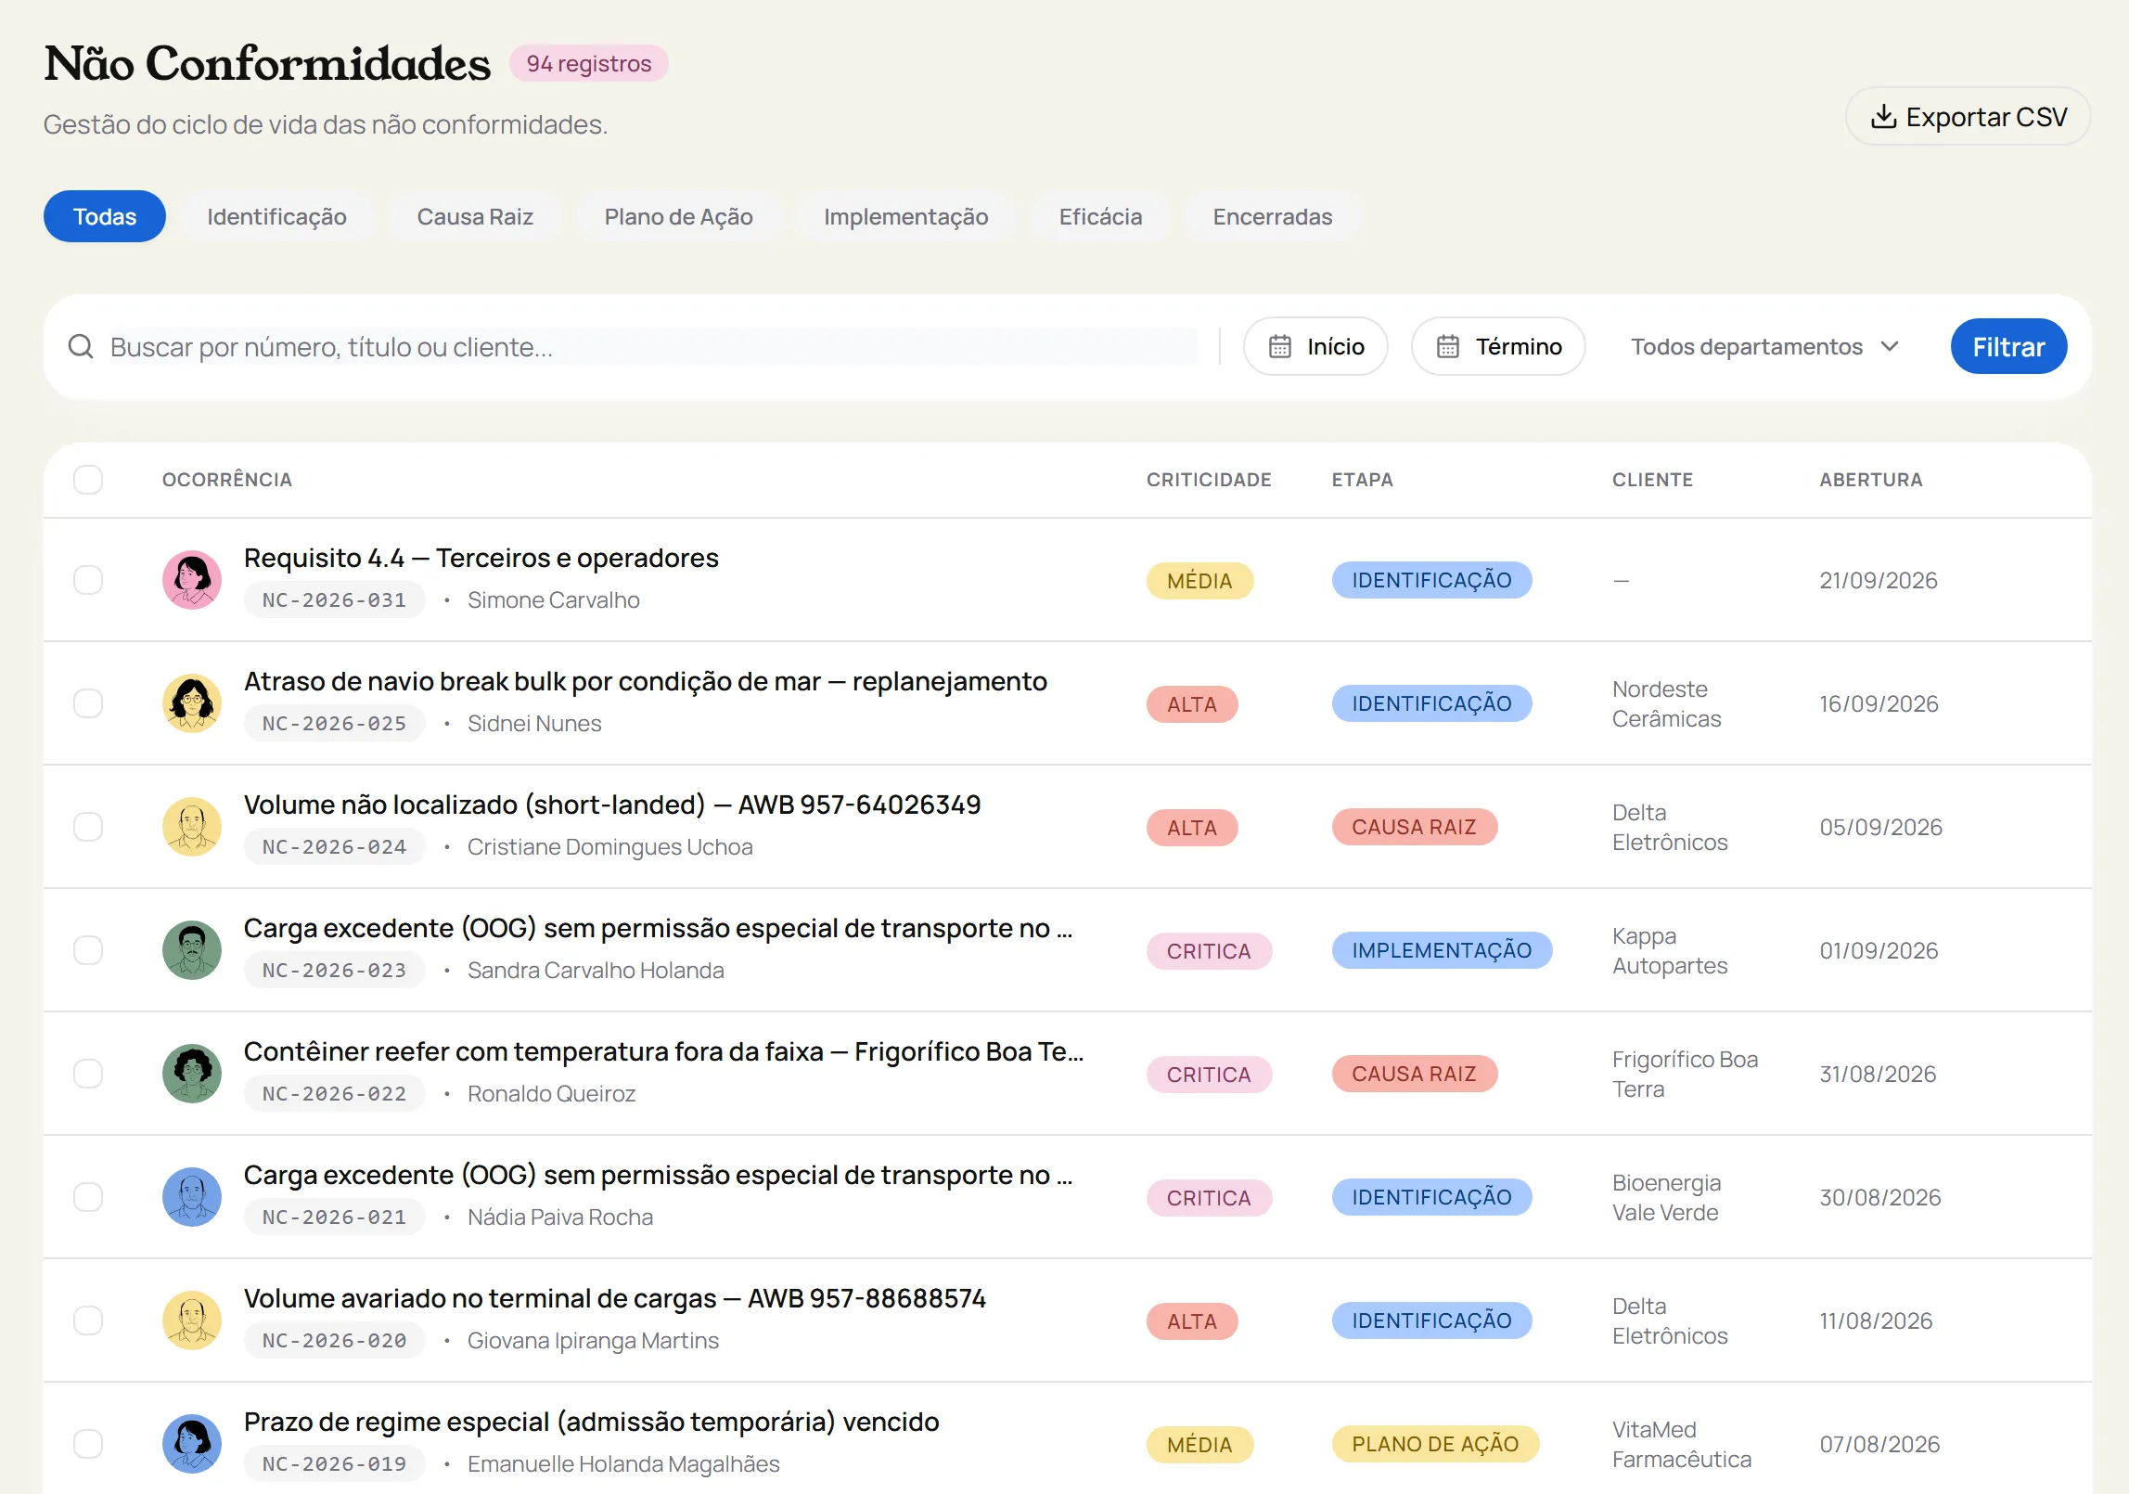
Task: Check the box for NC-2026-031
Action: [x=88, y=580]
